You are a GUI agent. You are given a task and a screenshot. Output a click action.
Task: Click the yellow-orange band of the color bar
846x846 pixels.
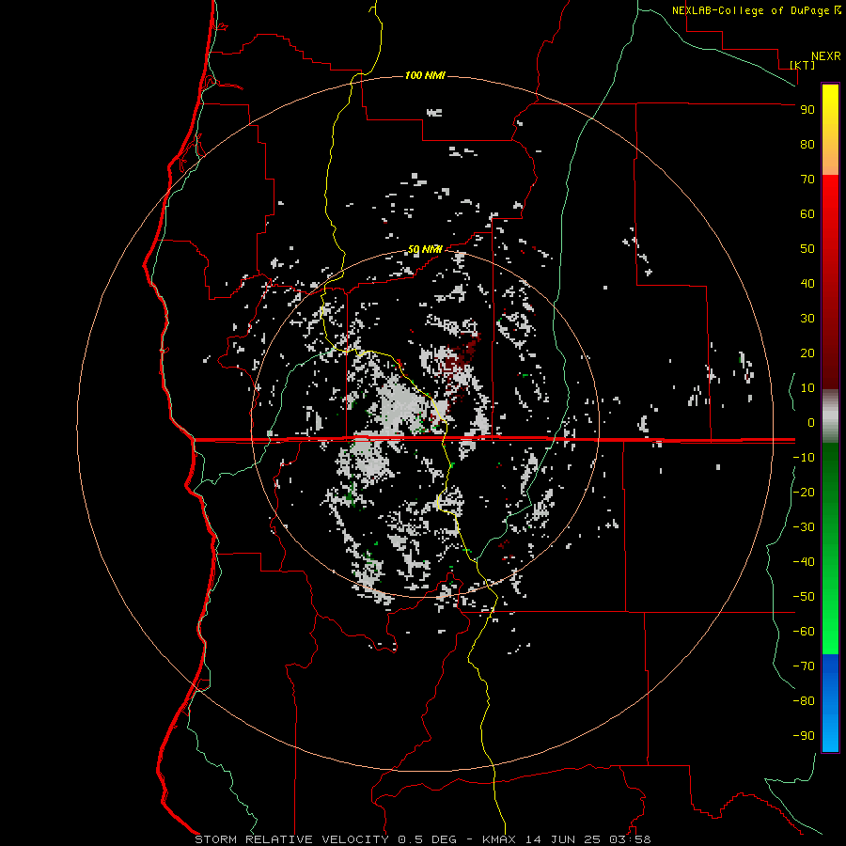click(830, 130)
